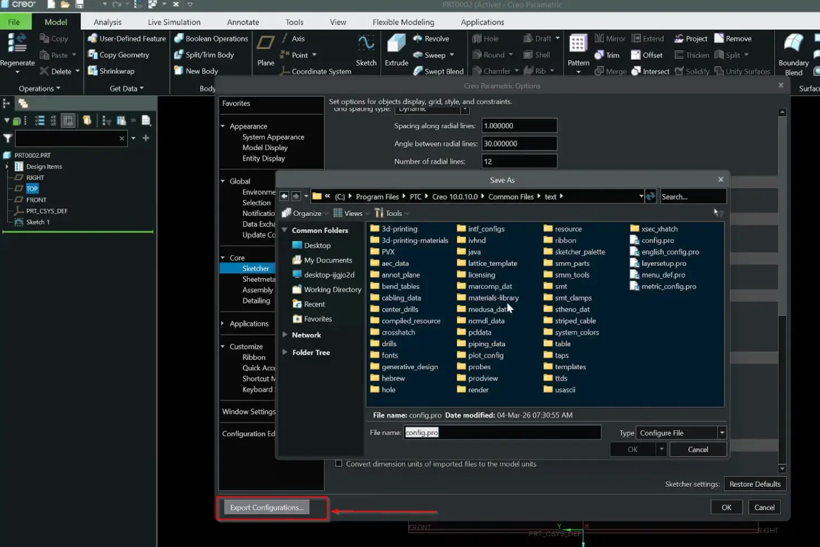The width and height of the screenshot is (820, 547).
Task: Select Sketch 1 in model tree
Action: tap(32, 222)
